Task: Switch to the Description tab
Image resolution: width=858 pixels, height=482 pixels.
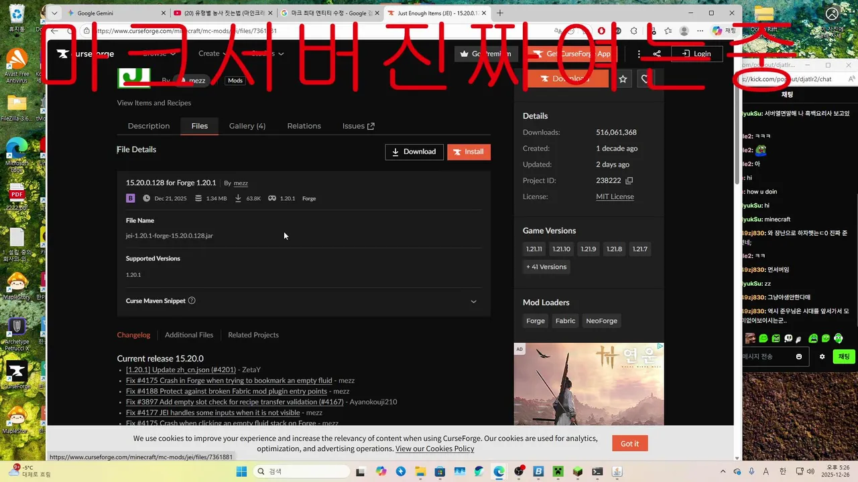Action: click(x=149, y=126)
